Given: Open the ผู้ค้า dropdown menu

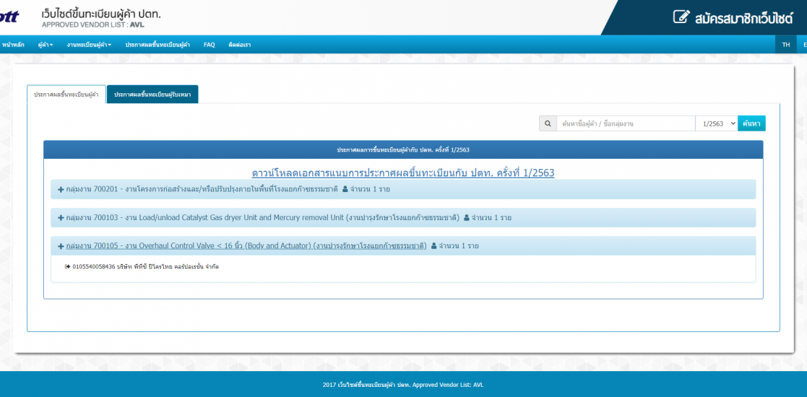Looking at the screenshot, I should coord(46,45).
